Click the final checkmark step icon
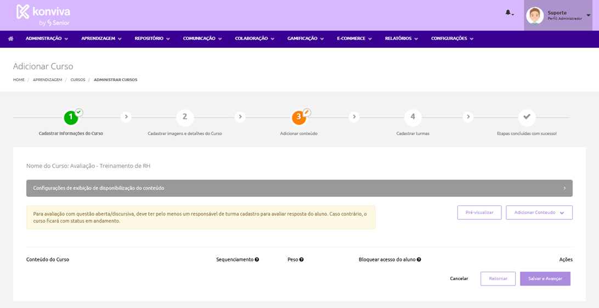599x308 pixels. (527, 117)
